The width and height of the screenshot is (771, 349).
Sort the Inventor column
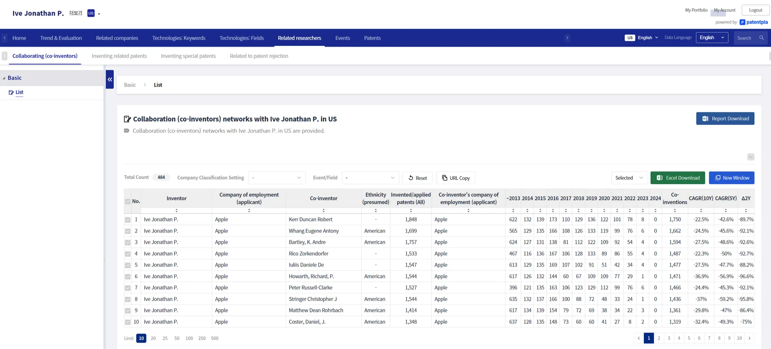[x=176, y=211]
